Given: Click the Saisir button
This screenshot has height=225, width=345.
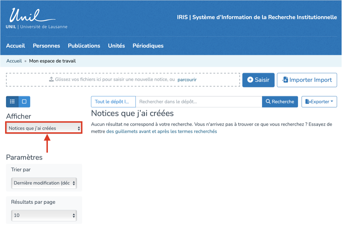Looking at the screenshot, I should (258, 80).
